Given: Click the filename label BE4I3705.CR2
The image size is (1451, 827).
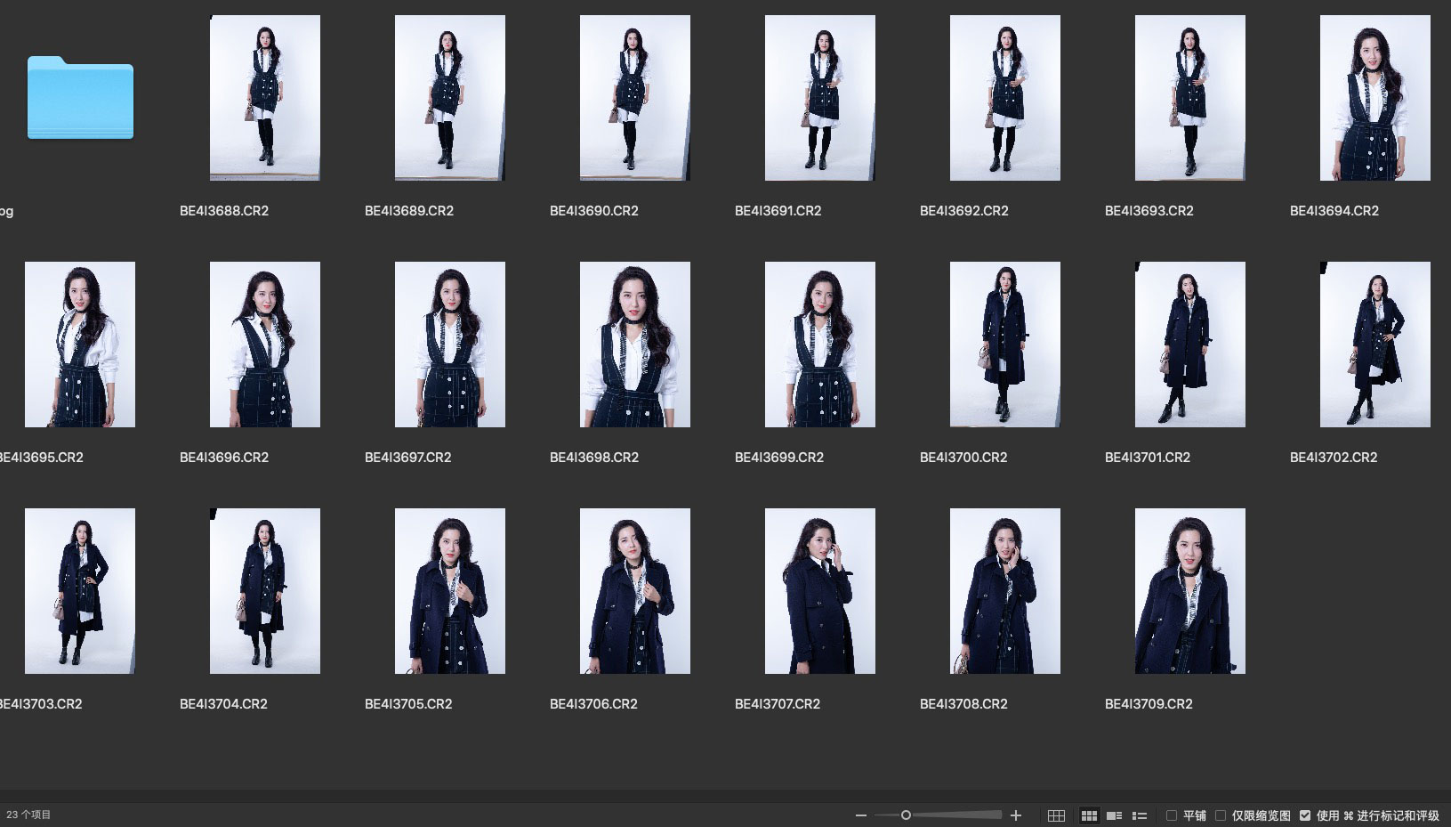Looking at the screenshot, I should point(408,704).
